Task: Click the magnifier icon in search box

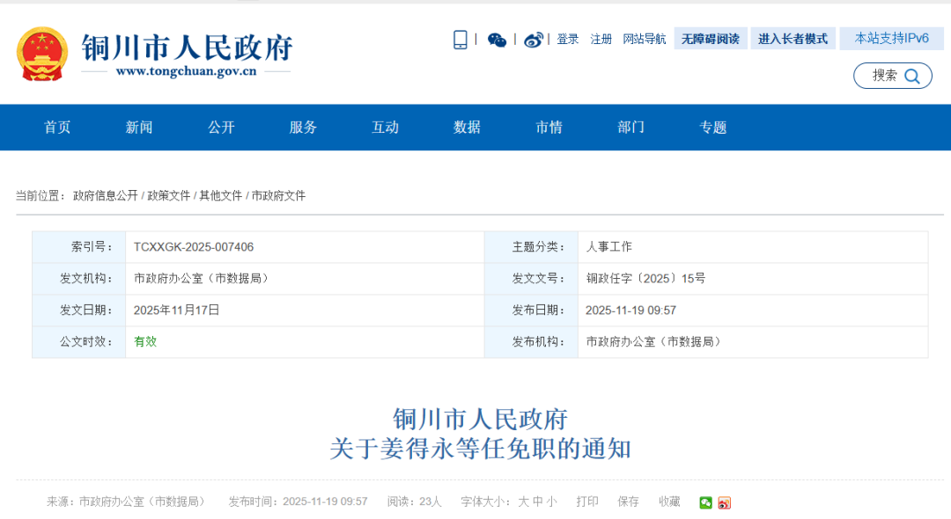Action: click(912, 77)
